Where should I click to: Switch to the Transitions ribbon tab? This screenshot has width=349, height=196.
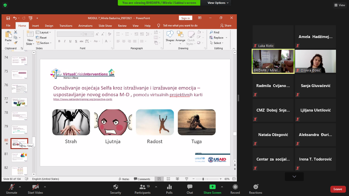(66, 26)
